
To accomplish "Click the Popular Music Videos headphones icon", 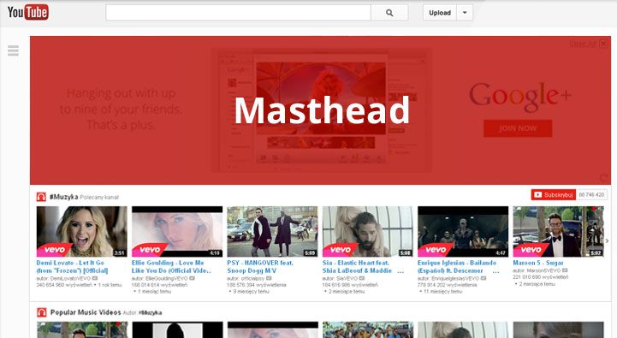I will pyautogui.click(x=42, y=312).
